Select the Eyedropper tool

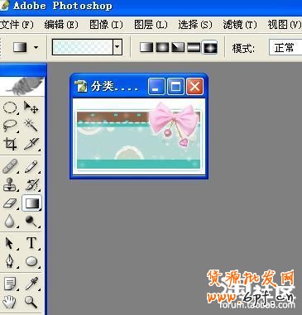[31, 284]
